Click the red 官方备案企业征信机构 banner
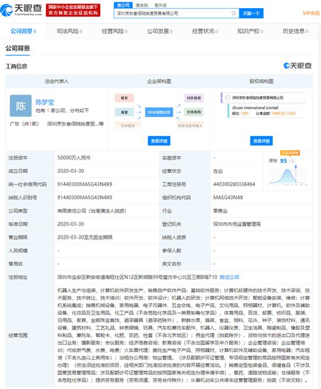321x389 pixels. (73, 10)
